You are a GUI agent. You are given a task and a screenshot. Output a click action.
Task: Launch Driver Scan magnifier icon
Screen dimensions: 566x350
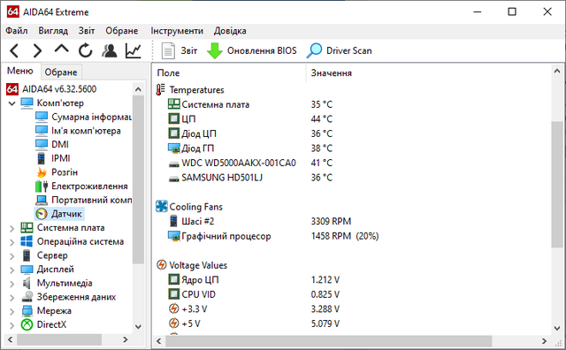click(x=314, y=51)
